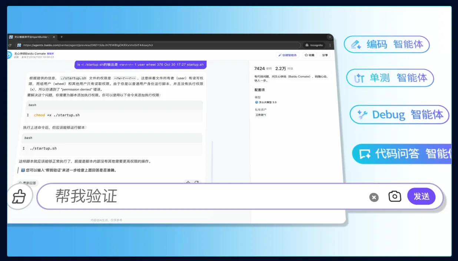Expand the tab search chevron dropdown

(329, 37)
